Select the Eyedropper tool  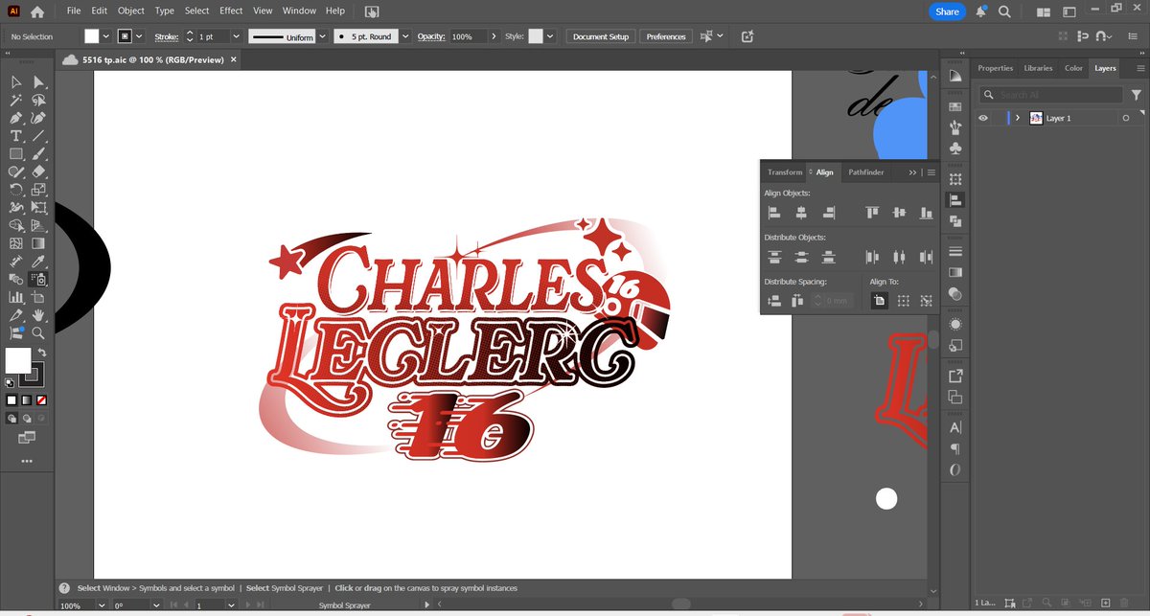coord(38,262)
